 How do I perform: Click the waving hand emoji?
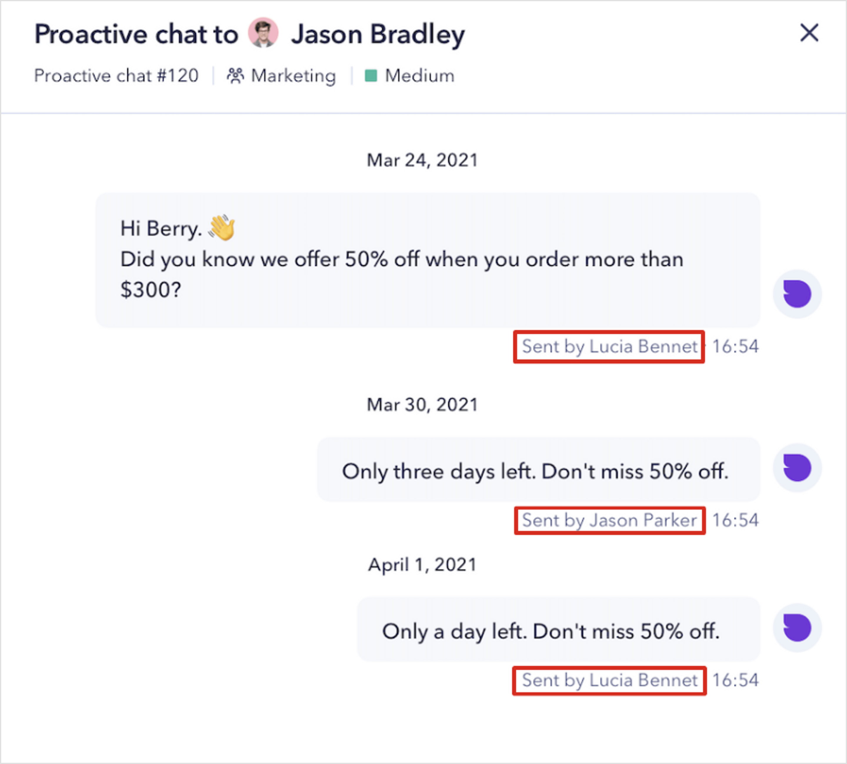point(222,227)
